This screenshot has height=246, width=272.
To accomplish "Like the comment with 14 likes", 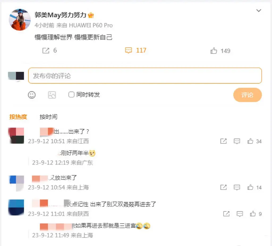I will click(250, 187).
